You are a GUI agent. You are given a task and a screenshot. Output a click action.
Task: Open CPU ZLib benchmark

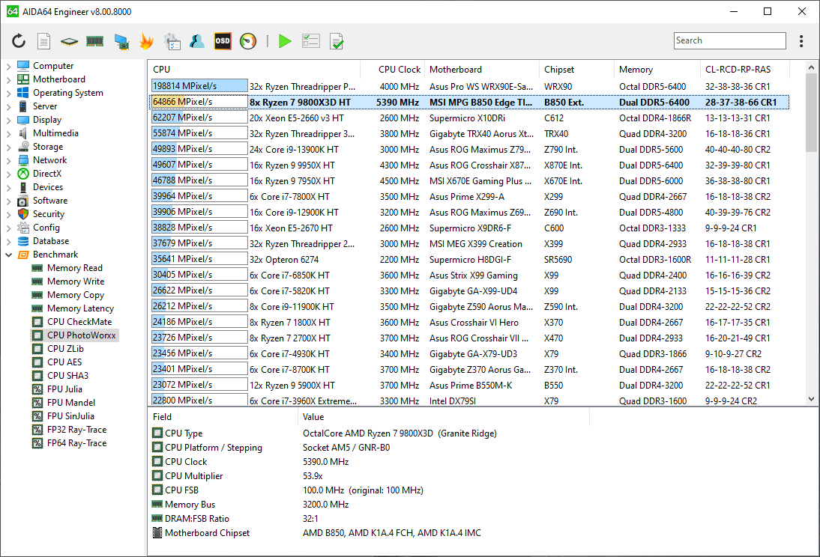tap(65, 349)
